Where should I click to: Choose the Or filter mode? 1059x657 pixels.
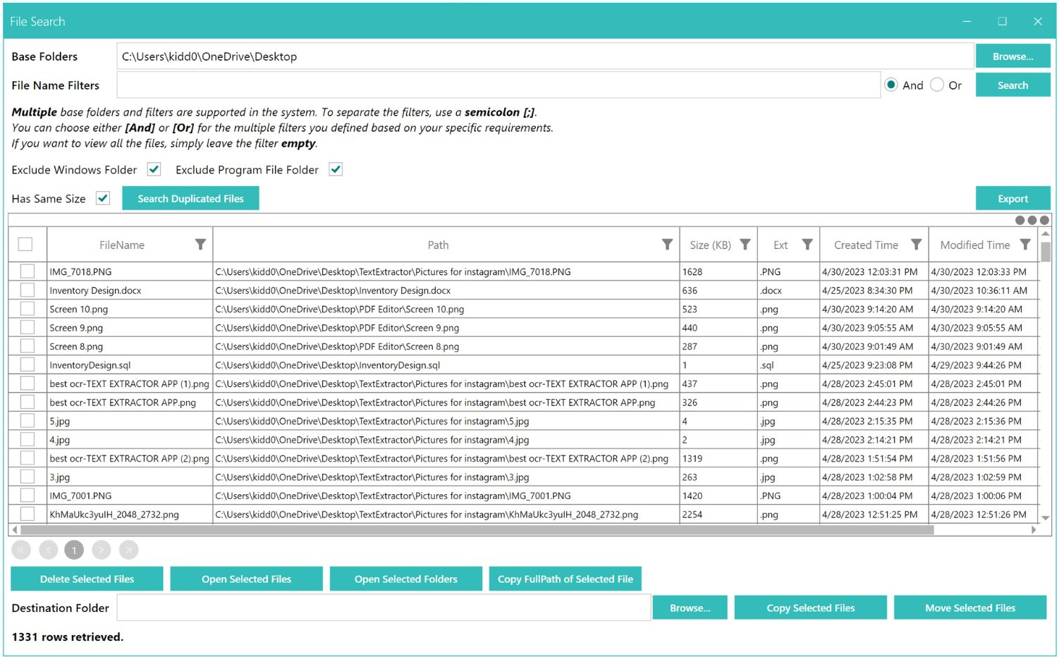click(x=937, y=85)
